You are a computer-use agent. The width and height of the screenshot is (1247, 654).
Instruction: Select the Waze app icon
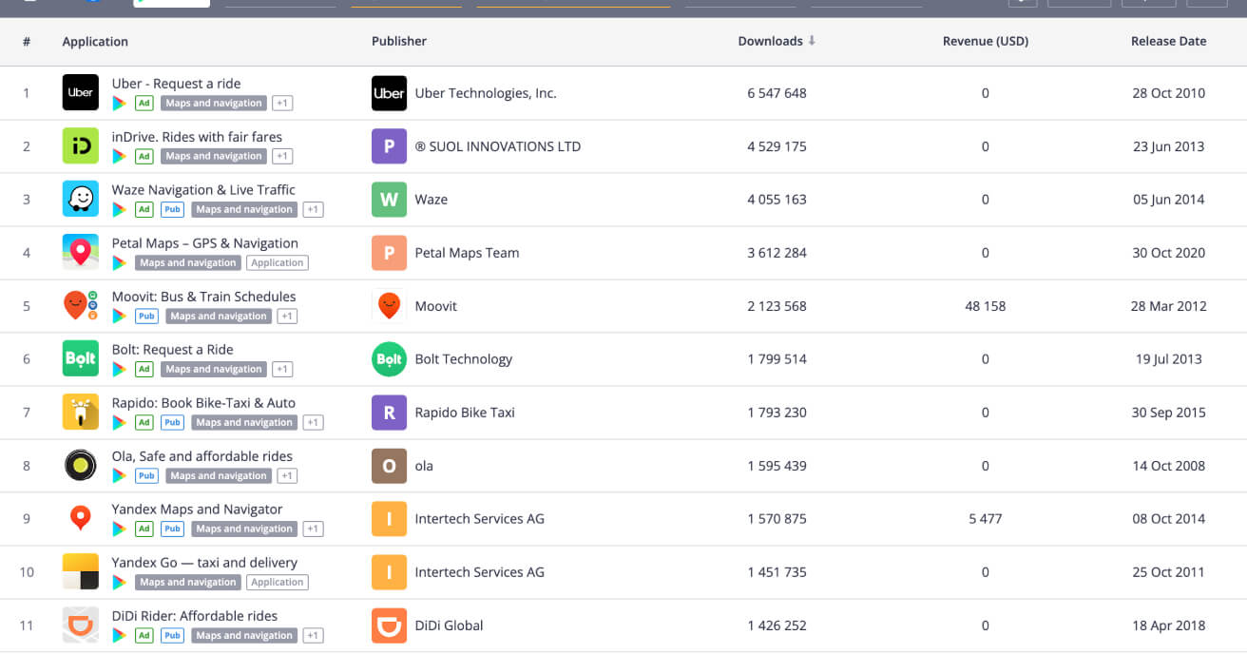pyautogui.click(x=80, y=200)
